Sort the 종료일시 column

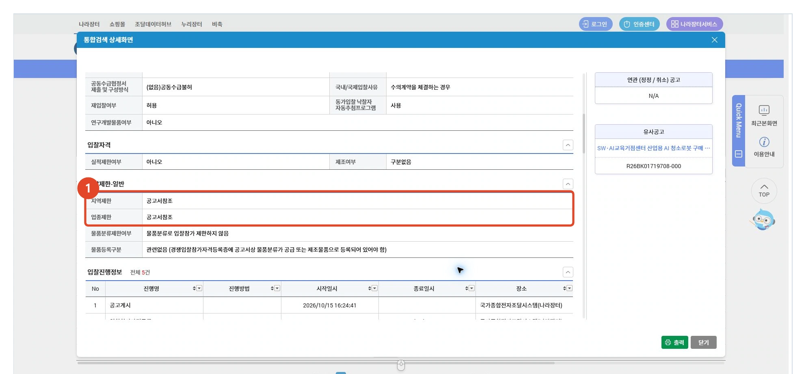pyautogui.click(x=467, y=288)
